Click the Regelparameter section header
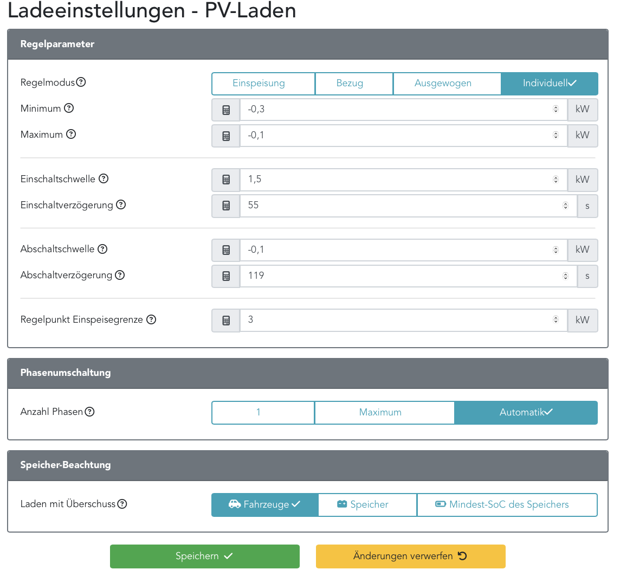620x576 pixels. 308,44
